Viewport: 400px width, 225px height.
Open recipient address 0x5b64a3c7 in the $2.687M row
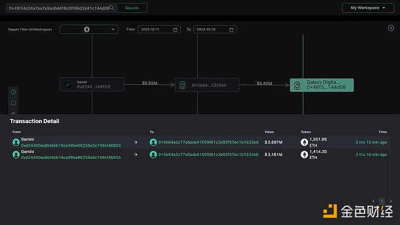(x=208, y=142)
